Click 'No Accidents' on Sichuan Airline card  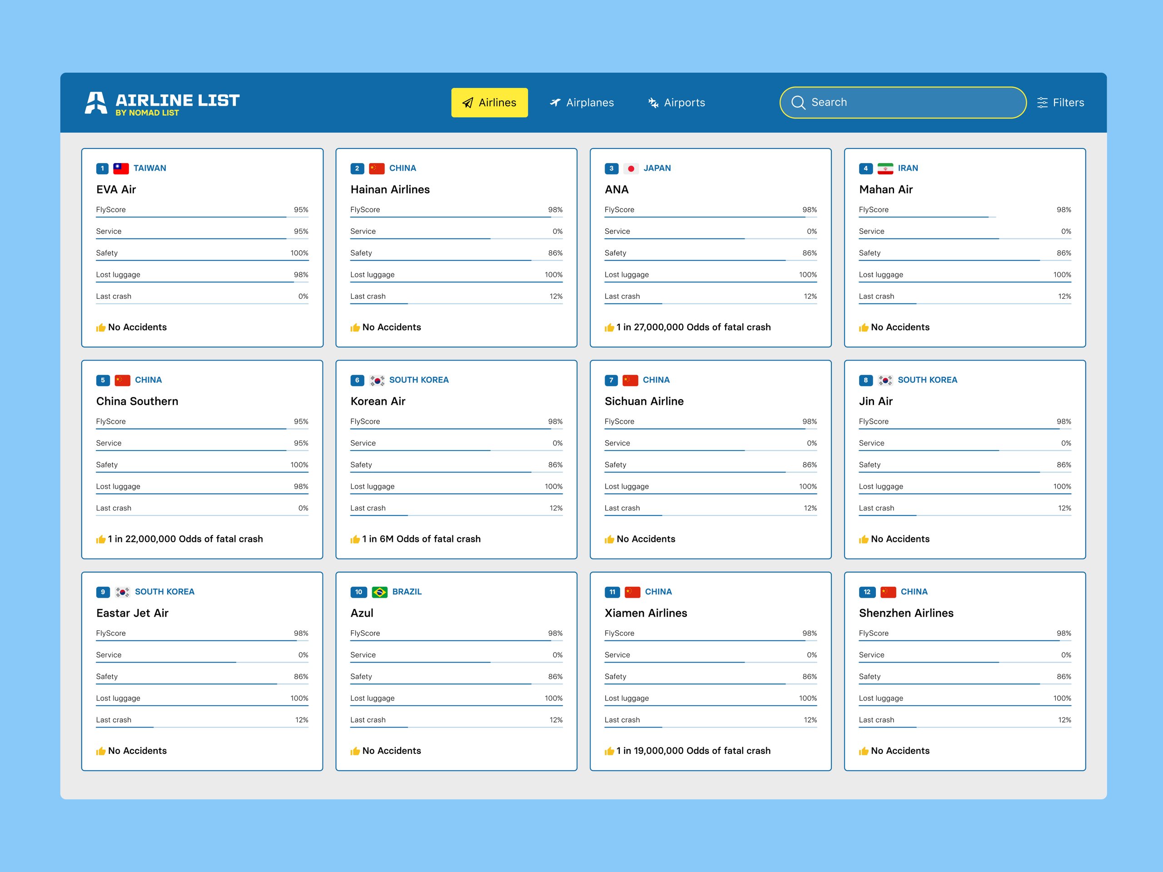click(646, 539)
